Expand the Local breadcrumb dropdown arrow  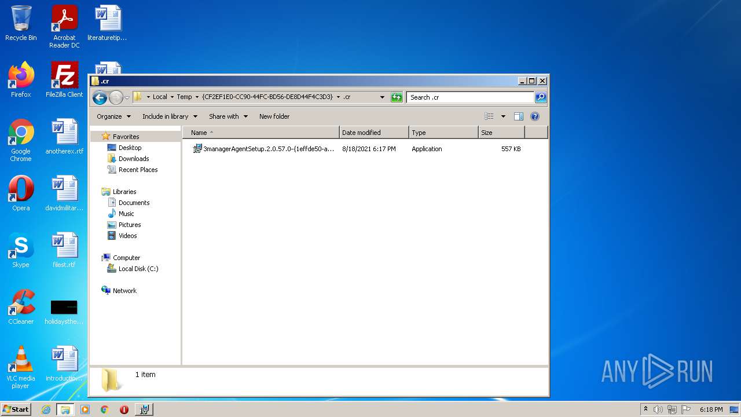[x=172, y=97]
